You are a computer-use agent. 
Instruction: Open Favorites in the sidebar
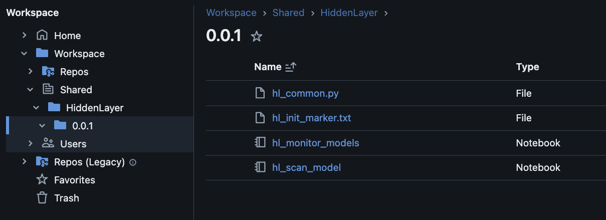(x=75, y=180)
